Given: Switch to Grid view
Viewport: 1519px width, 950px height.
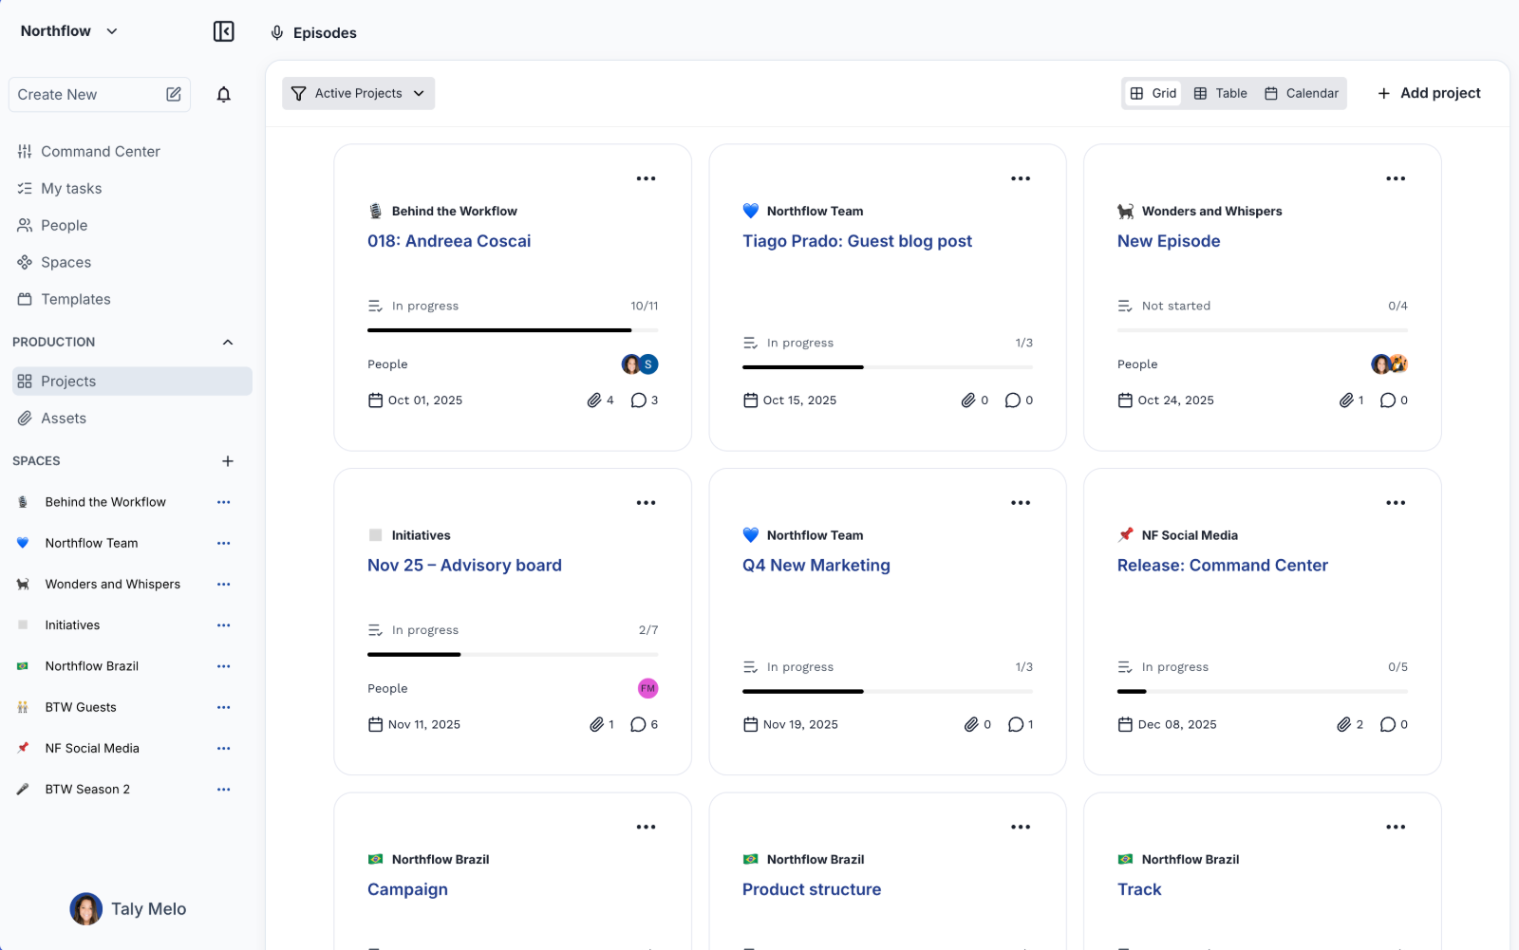Looking at the screenshot, I should (x=1153, y=93).
